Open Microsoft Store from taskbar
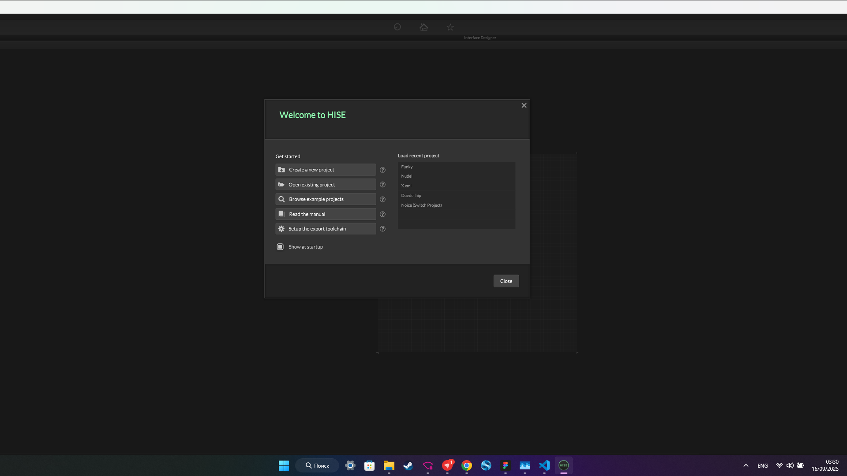Image resolution: width=847 pixels, height=476 pixels. click(x=370, y=465)
